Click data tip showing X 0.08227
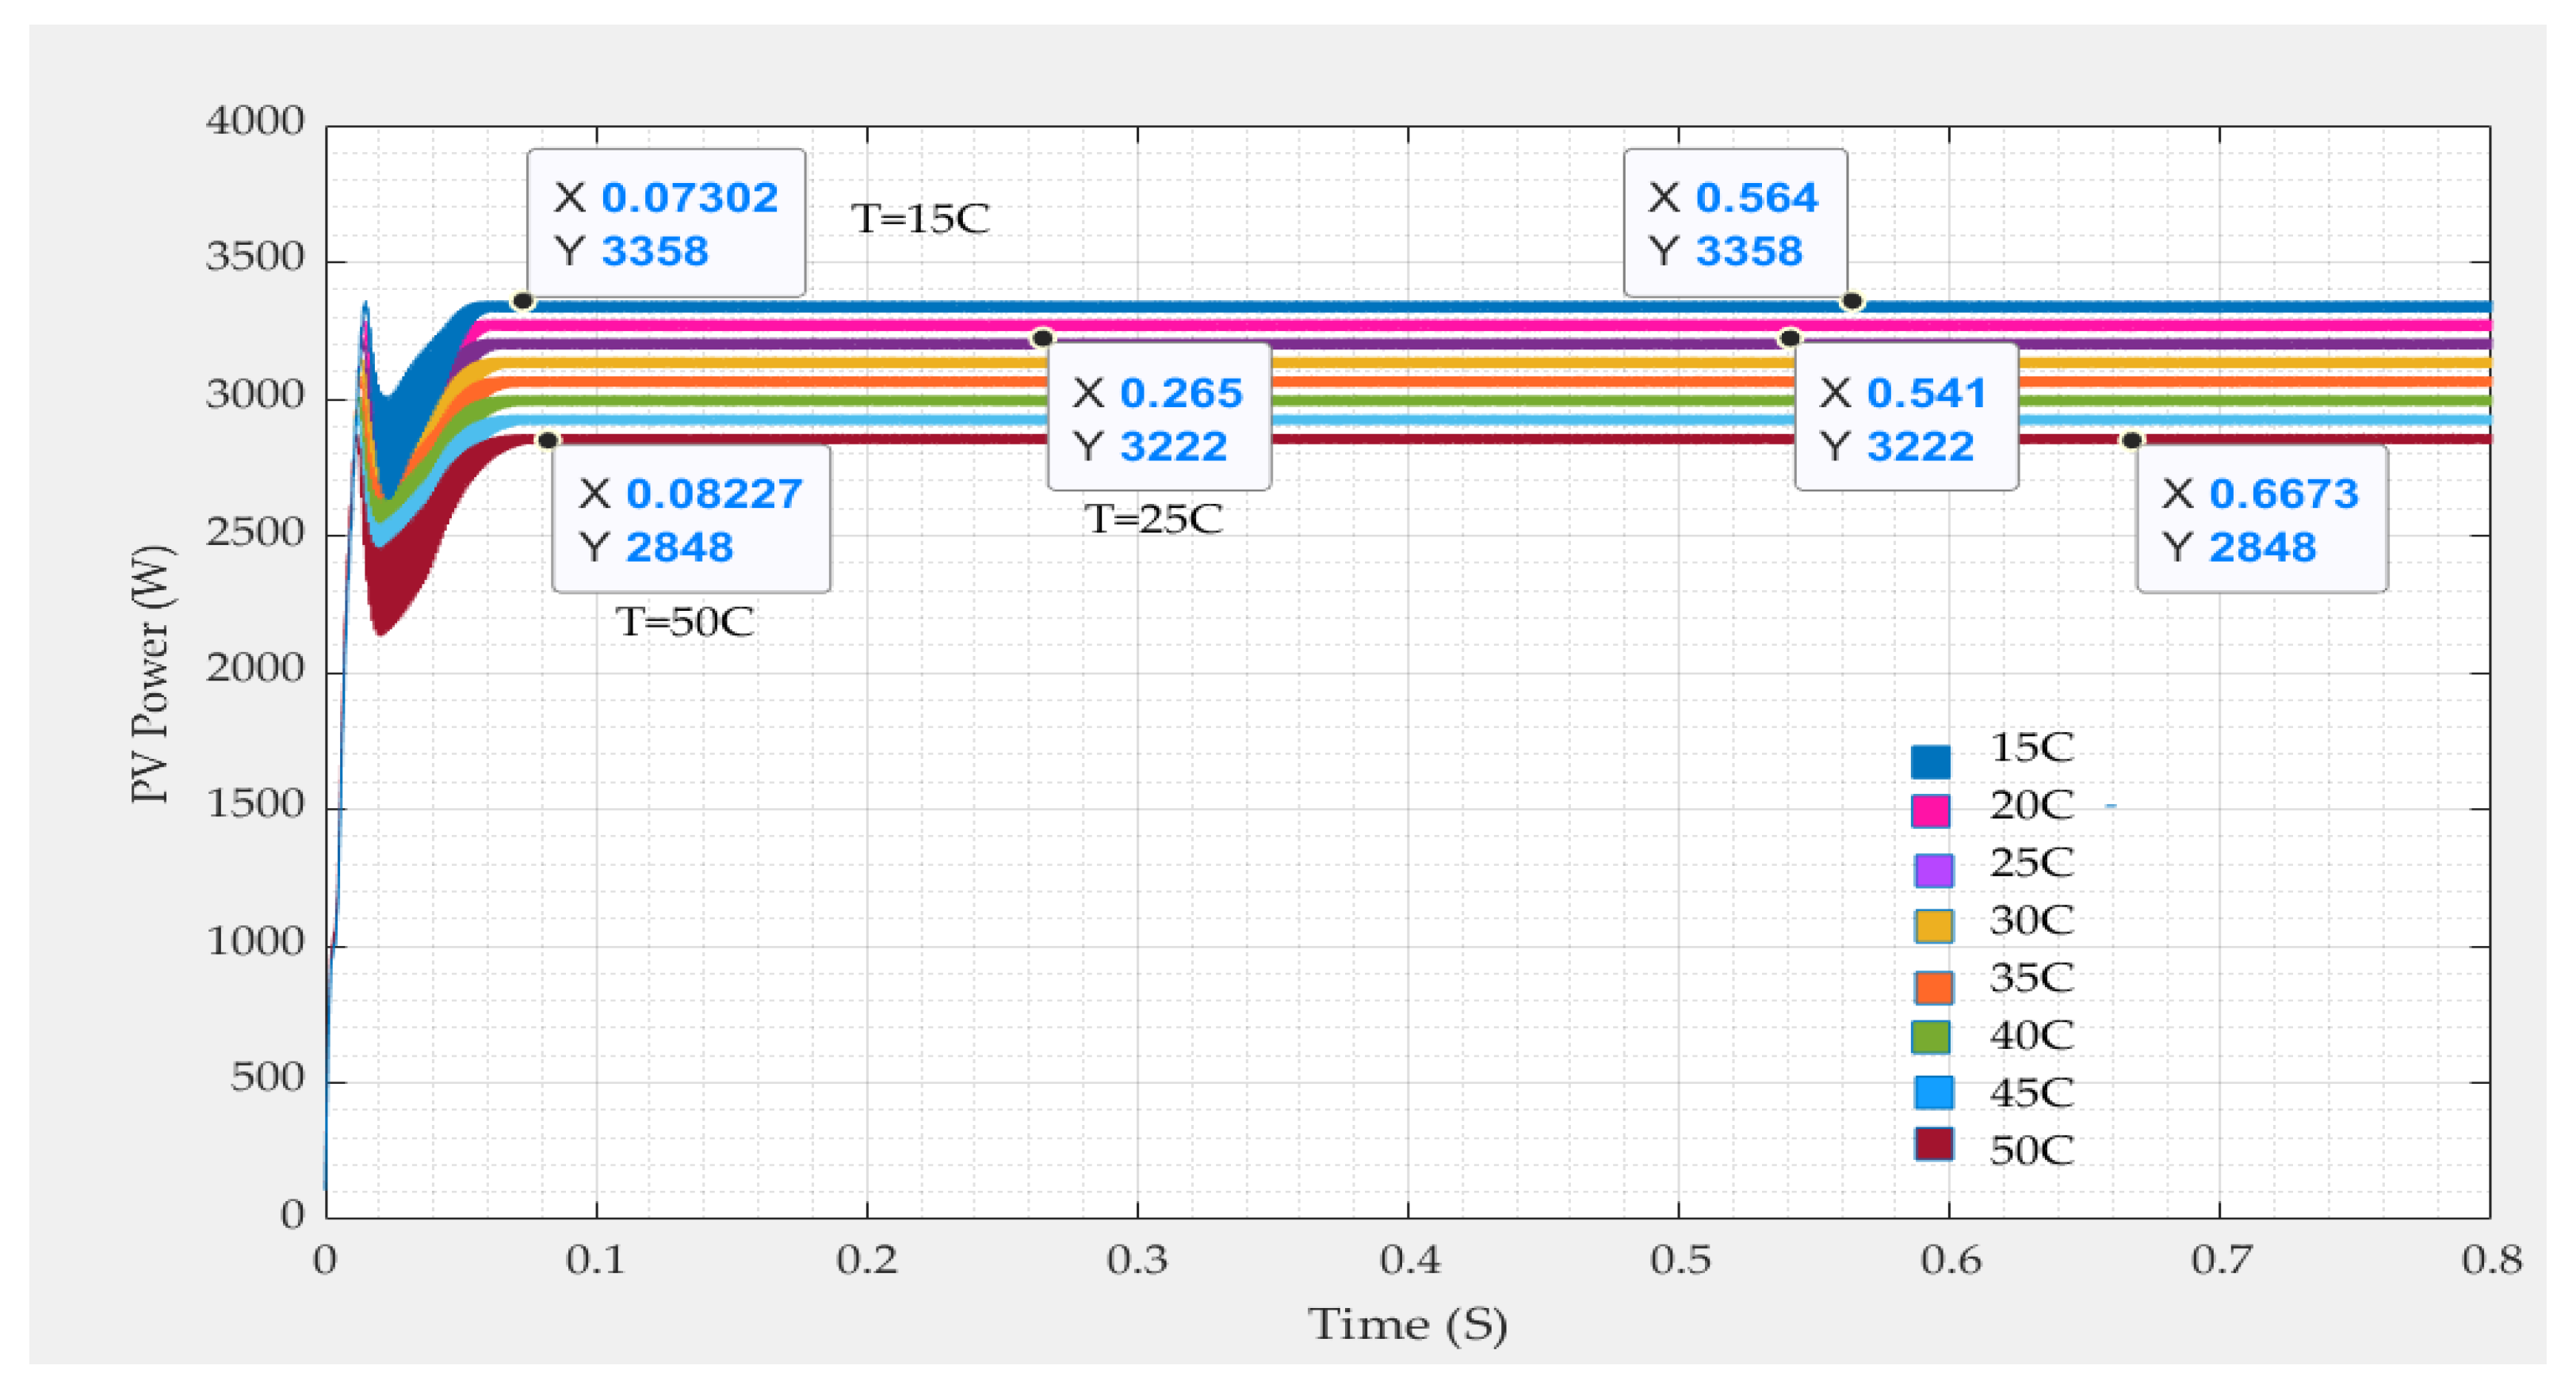This screenshot has height=1392, width=2576. (x=691, y=520)
